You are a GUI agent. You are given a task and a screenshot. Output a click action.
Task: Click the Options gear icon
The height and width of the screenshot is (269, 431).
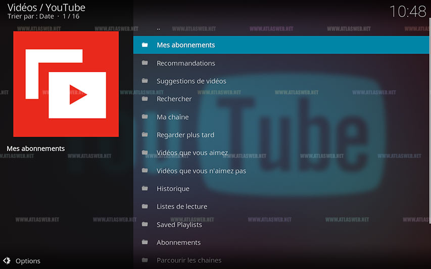7,260
